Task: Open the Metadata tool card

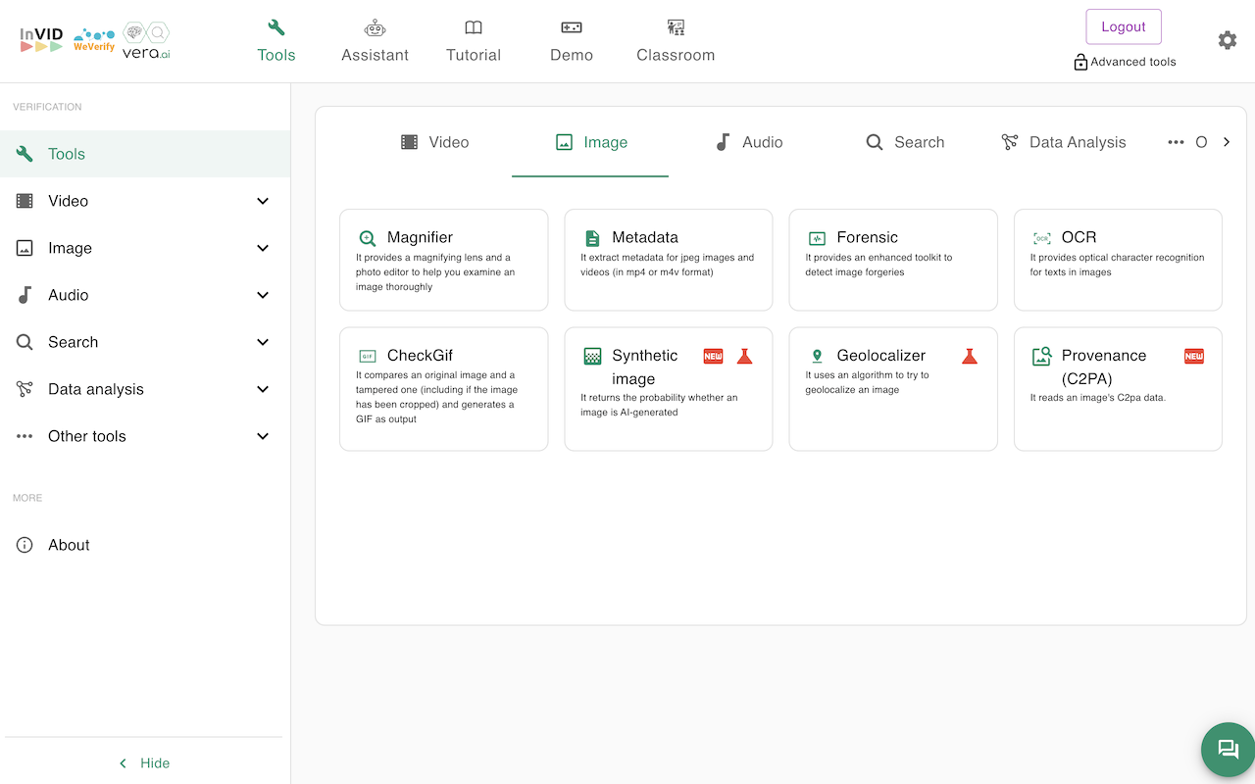Action: coord(669,260)
